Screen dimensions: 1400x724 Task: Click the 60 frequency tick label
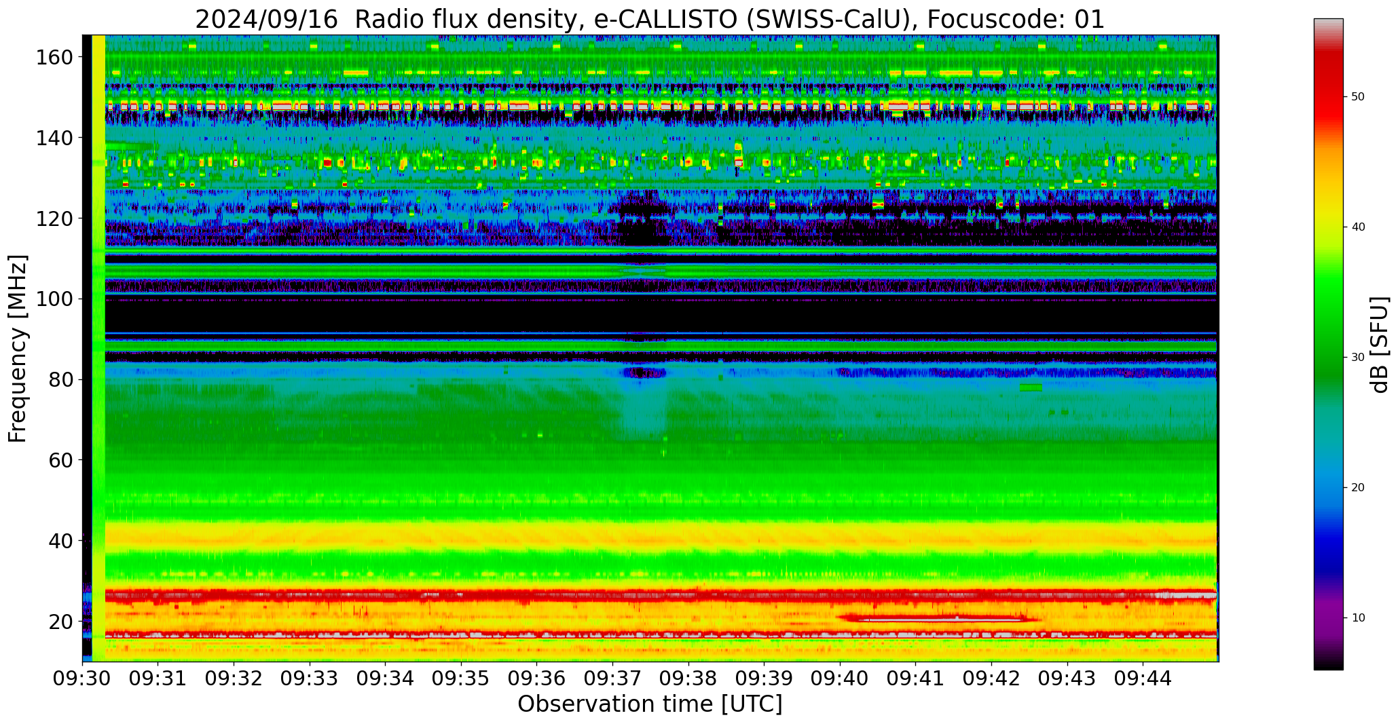[x=61, y=460]
